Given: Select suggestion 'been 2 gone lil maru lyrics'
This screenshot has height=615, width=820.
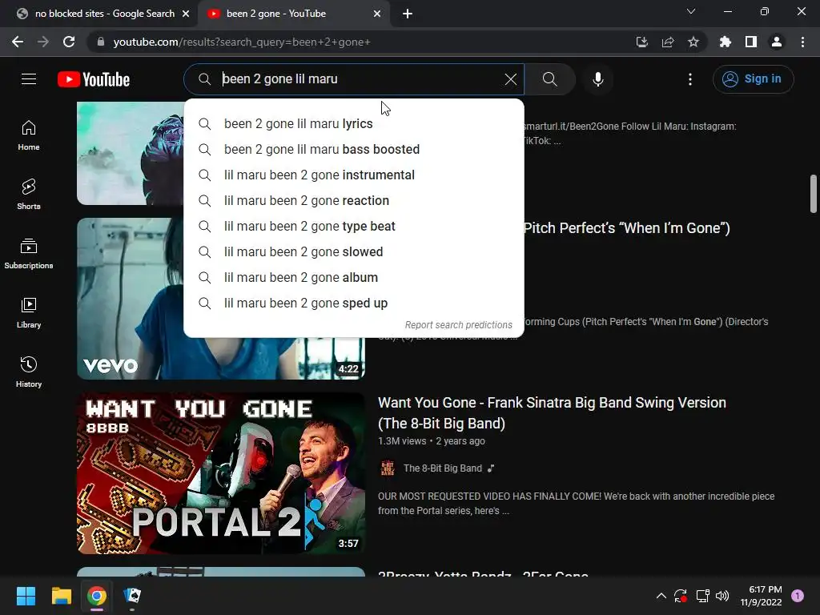Looking at the screenshot, I should [354, 124].
